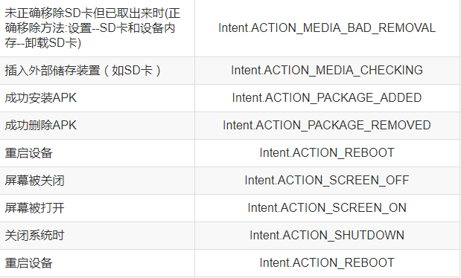Click Intent.ACTION_SCREEN_ON constant

tap(327, 208)
